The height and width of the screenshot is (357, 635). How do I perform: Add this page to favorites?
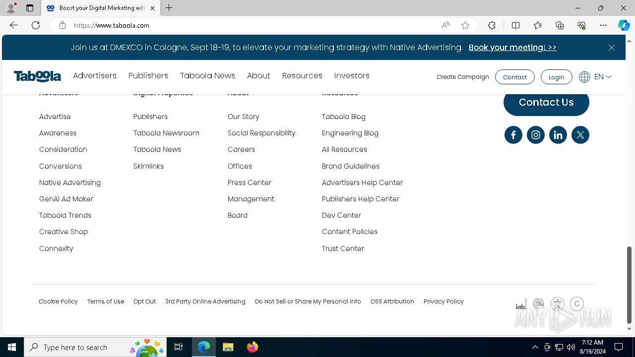(x=465, y=25)
